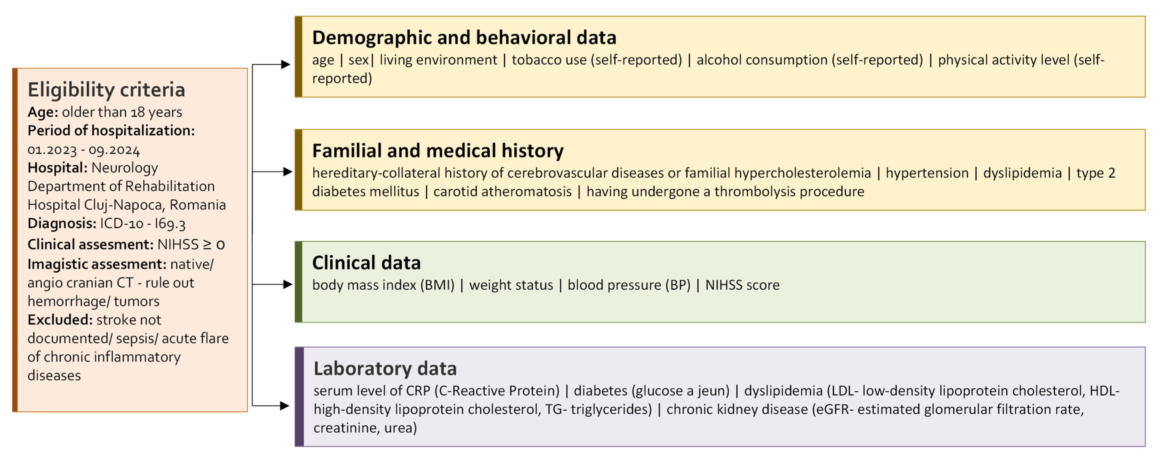The height and width of the screenshot is (465, 1160).
Task: Click arrowhead pointing to Demographic box
Action: (285, 65)
